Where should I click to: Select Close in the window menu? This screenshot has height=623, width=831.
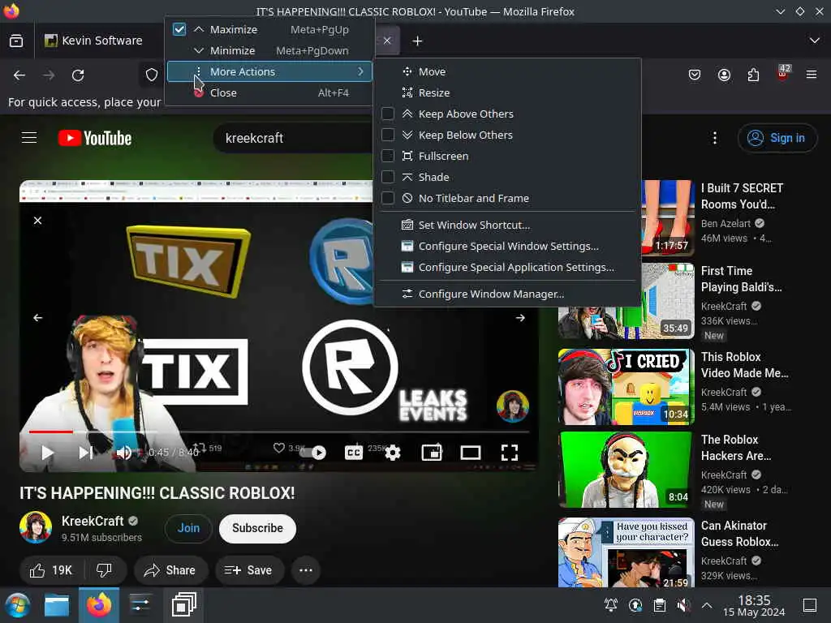tap(269, 92)
